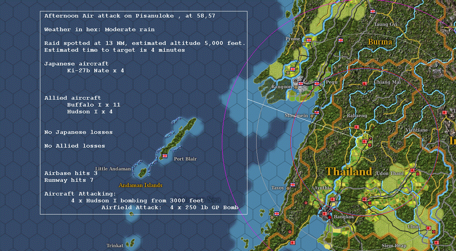Viewport: 456px width, 251px height.
Task: Click the 'No Allied losses' line
Action: tap(75, 146)
